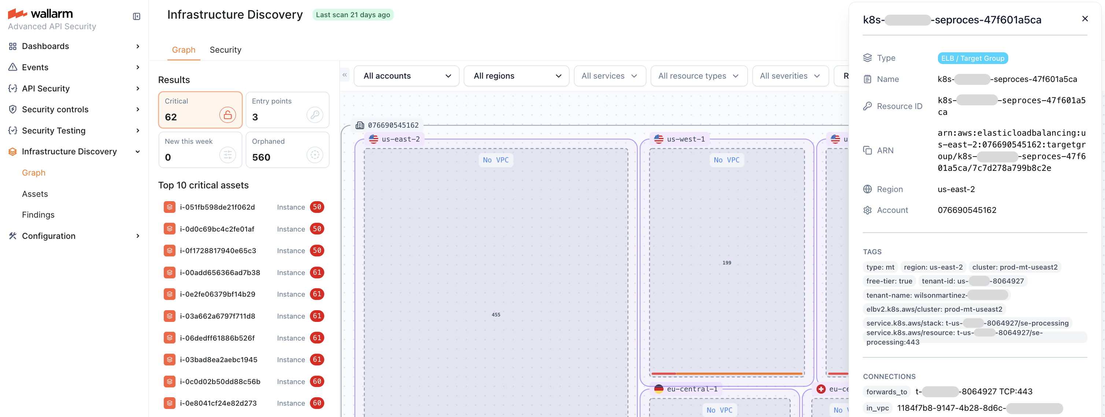This screenshot has height=417, width=1105.
Task: Click the ARN copy icon
Action: point(867,150)
